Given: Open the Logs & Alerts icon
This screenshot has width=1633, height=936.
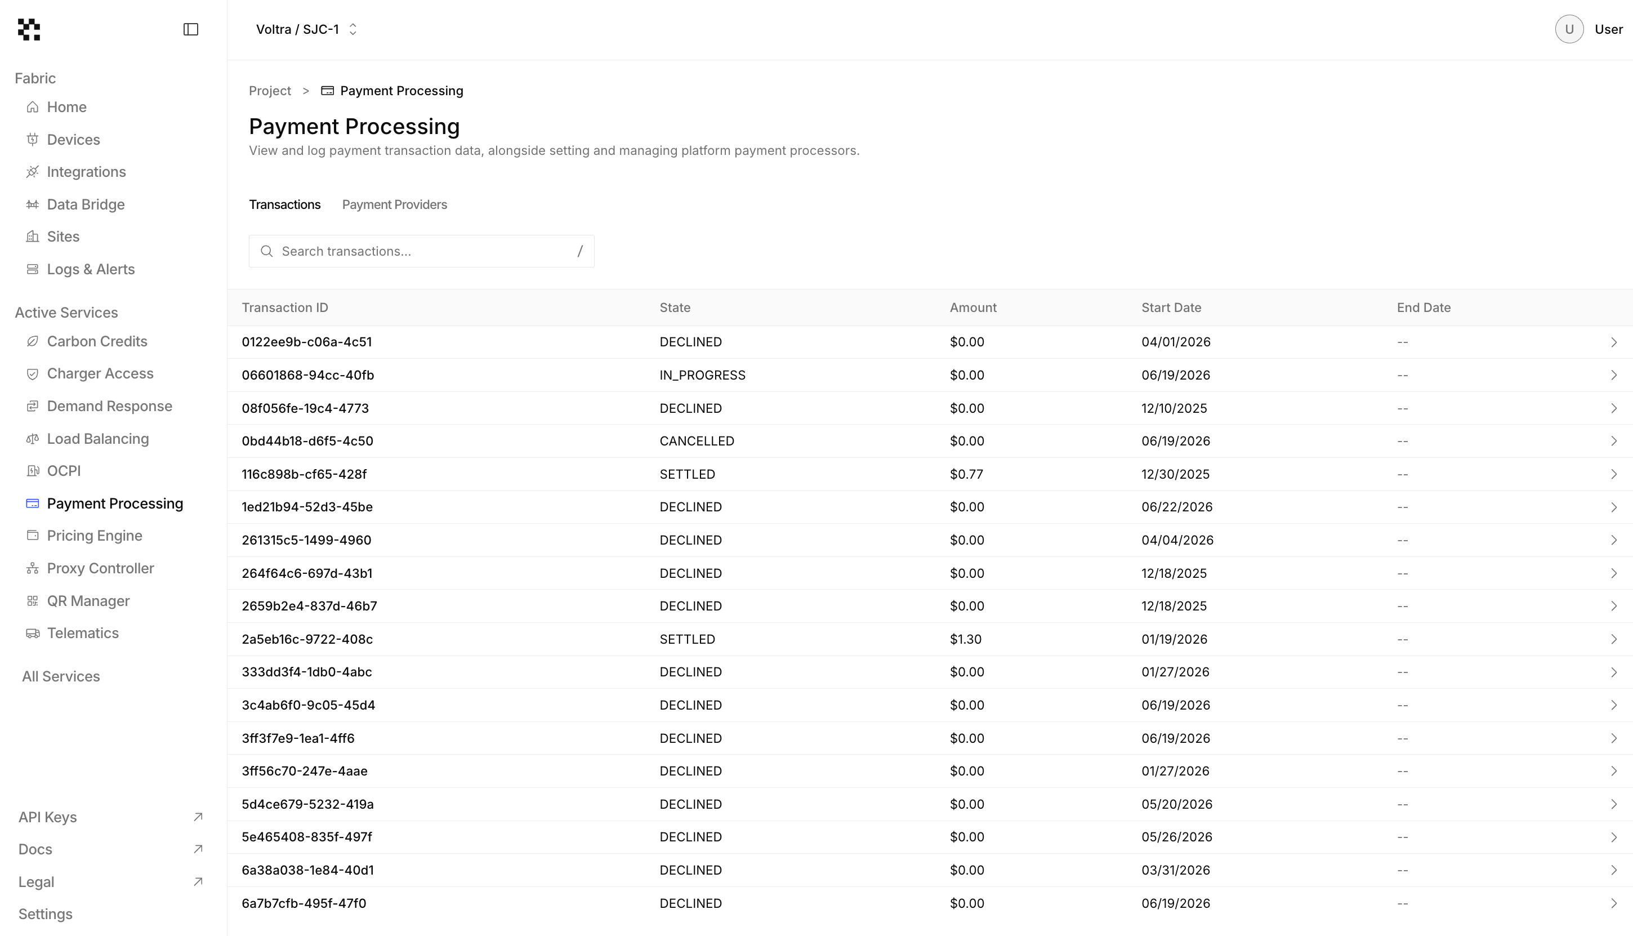Looking at the screenshot, I should [x=33, y=269].
